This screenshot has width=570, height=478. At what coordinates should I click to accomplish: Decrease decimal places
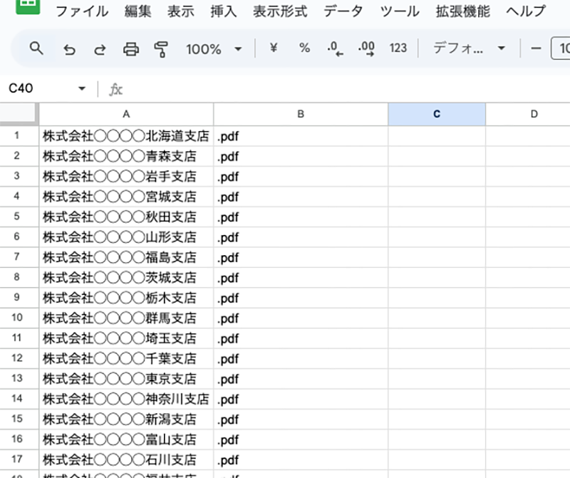click(x=335, y=48)
